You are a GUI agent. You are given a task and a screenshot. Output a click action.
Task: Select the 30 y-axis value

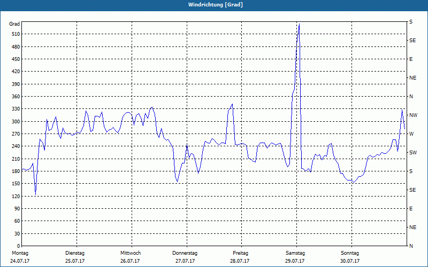click(x=17, y=234)
